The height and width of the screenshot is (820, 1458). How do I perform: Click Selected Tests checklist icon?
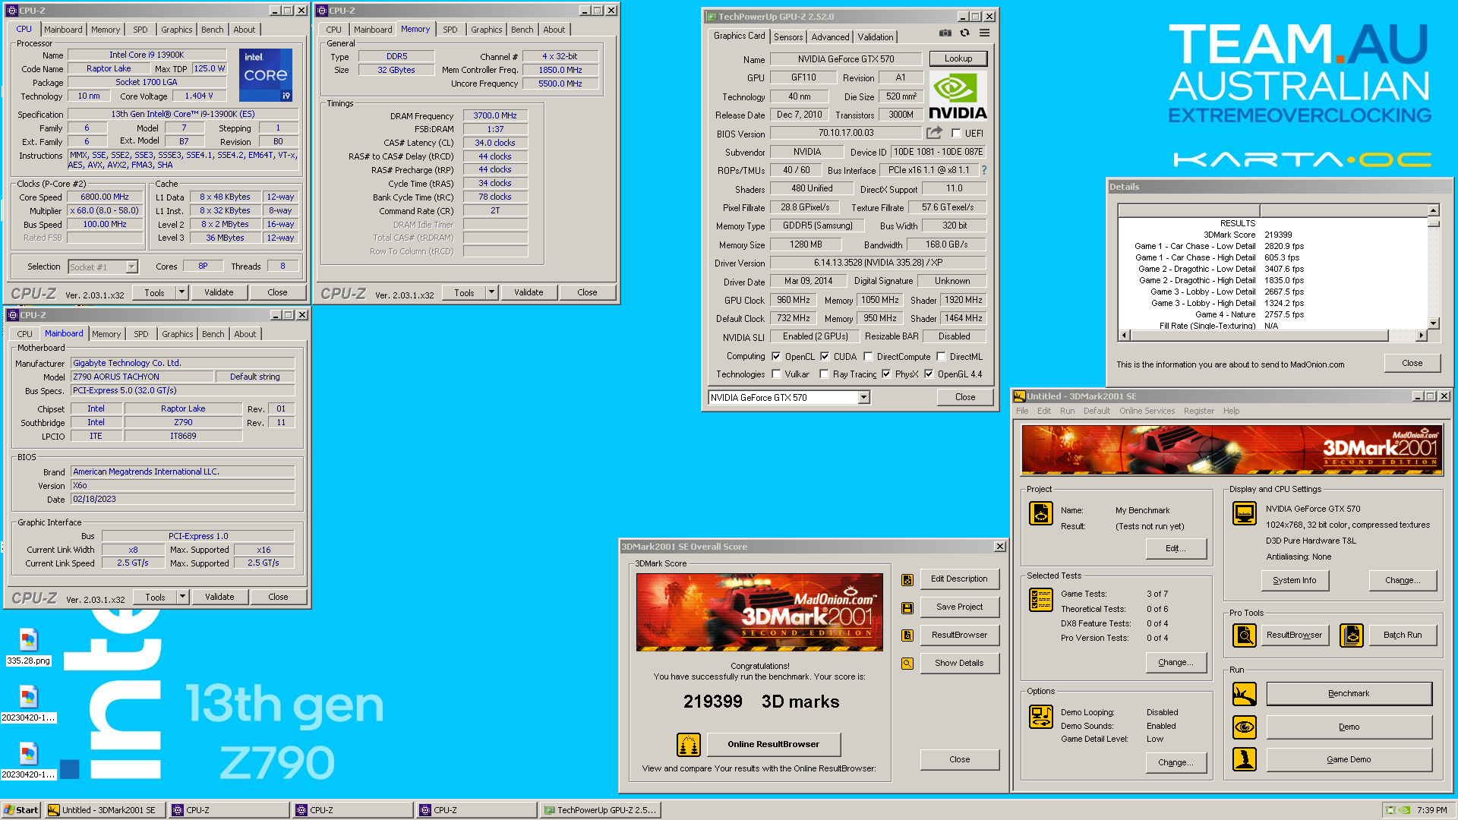(x=1041, y=600)
